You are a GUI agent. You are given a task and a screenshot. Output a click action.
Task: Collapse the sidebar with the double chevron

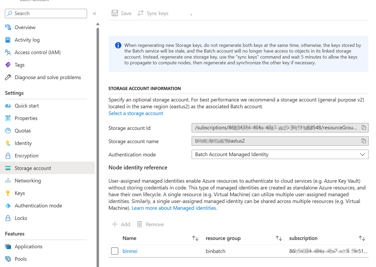95,13
